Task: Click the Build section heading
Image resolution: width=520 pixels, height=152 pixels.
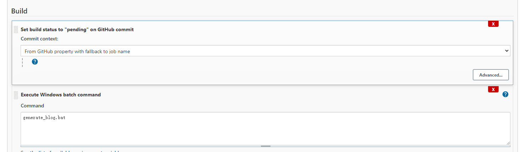Action: tap(19, 11)
